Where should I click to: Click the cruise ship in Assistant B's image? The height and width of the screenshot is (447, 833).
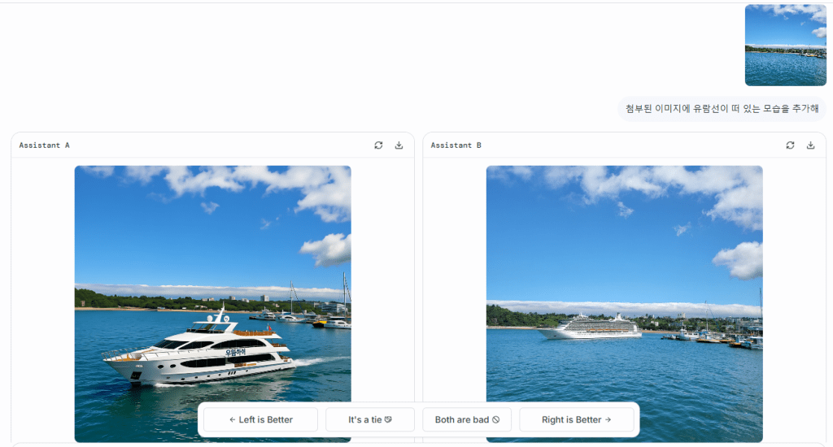pyautogui.click(x=590, y=327)
